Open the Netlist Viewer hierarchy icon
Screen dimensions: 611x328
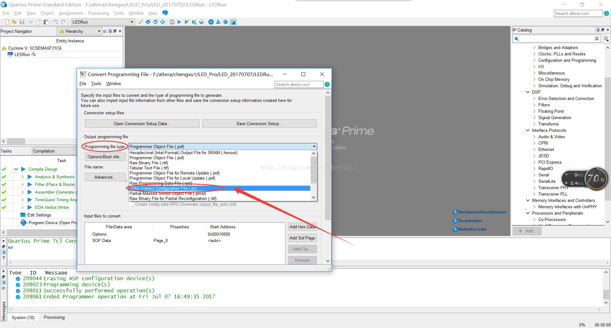click(x=218, y=22)
